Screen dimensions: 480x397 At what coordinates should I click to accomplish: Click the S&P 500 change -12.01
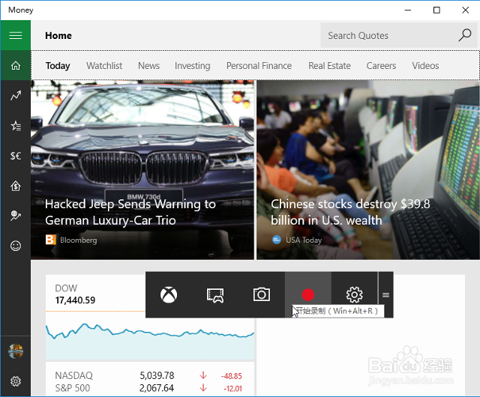tap(232, 389)
